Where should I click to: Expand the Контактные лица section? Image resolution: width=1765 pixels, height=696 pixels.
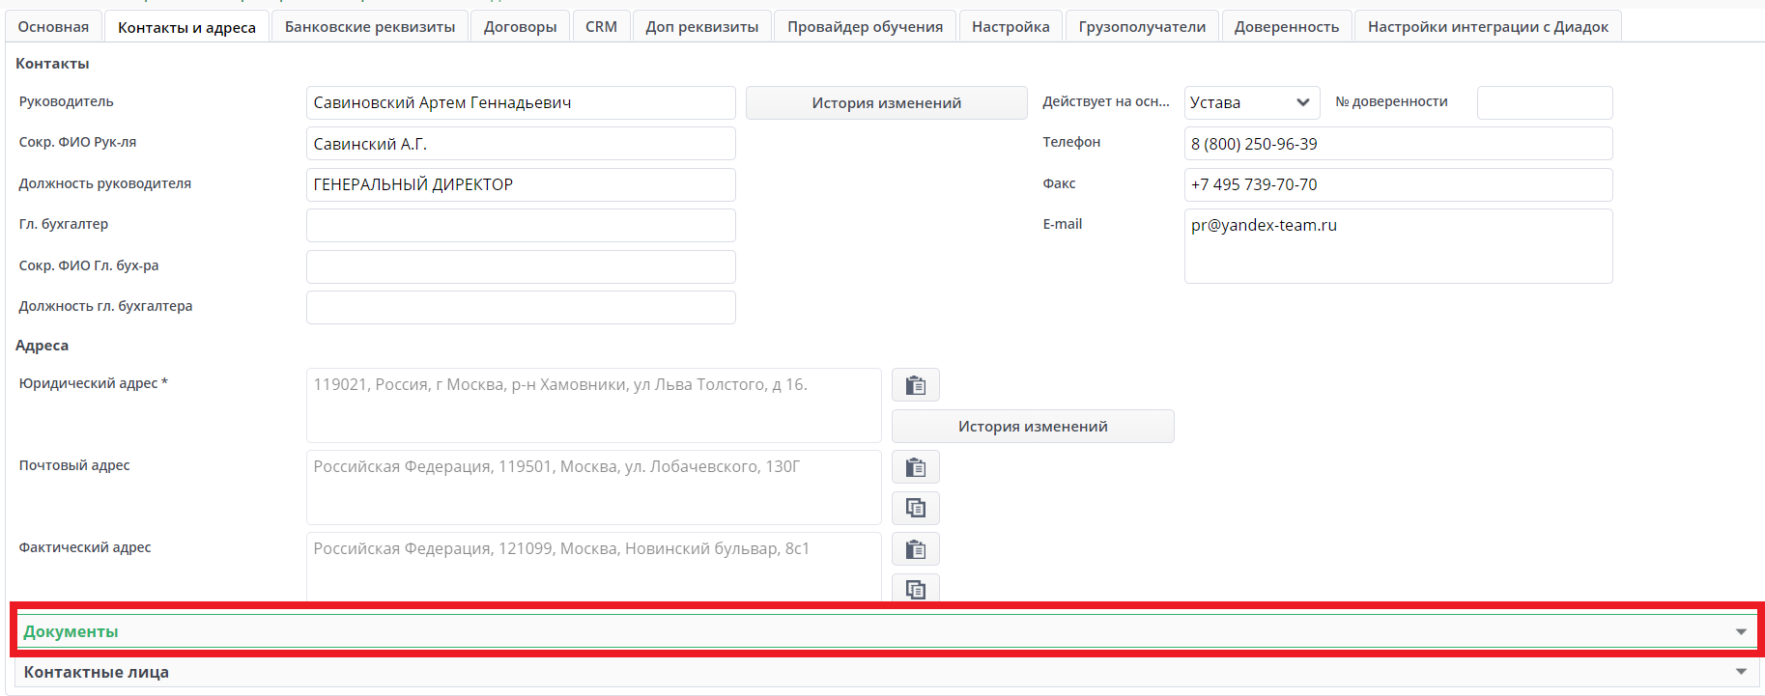pyautogui.click(x=887, y=672)
